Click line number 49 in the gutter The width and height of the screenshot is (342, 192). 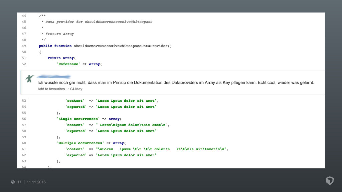click(x=24, y=46)
